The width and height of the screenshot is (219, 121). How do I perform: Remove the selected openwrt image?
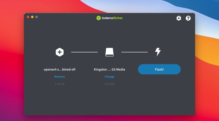click(x=60, y=77)
